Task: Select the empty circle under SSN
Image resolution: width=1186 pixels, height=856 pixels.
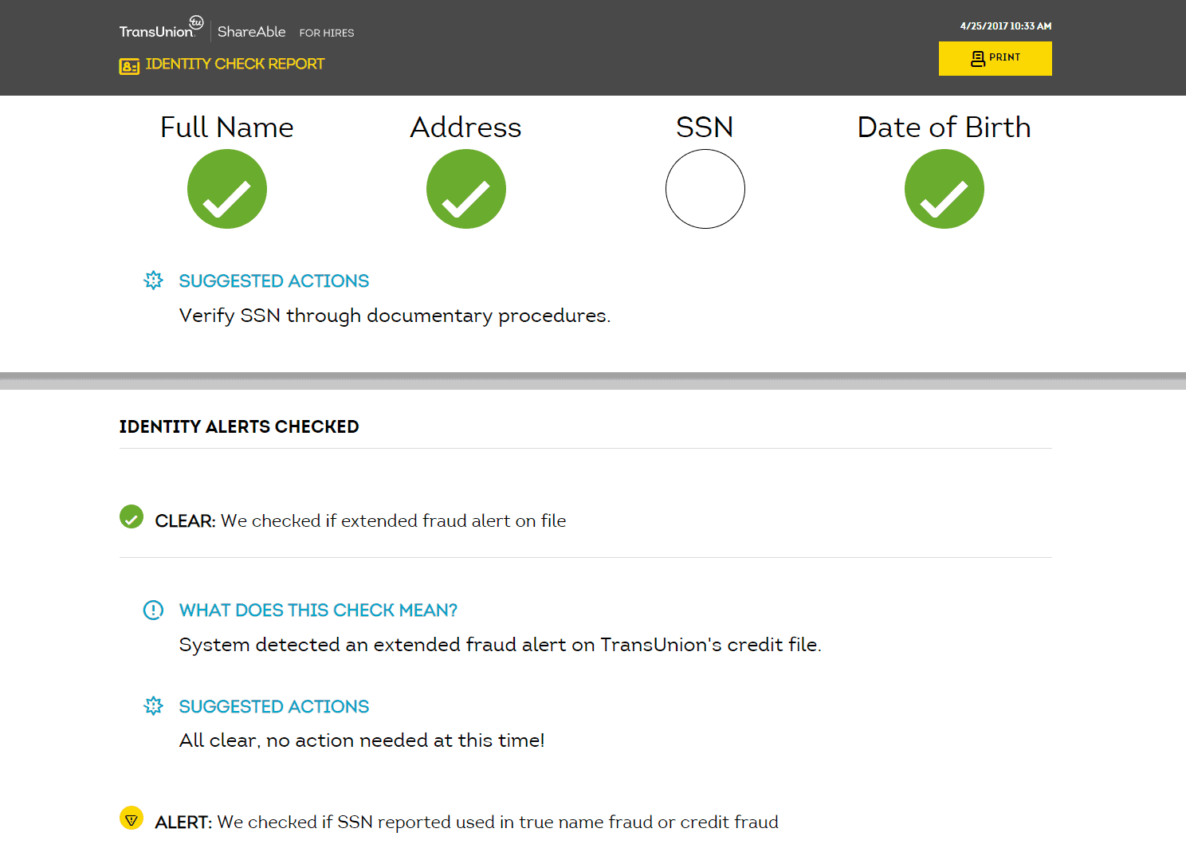Action: [x=705, y=189]
